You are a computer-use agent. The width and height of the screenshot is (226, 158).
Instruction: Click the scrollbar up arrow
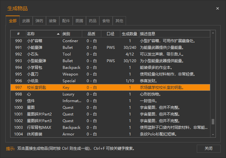coord(213,33)
